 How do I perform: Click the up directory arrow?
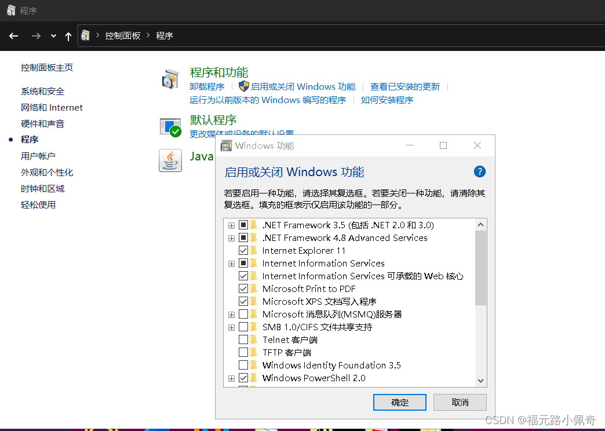tap(68, 36)
